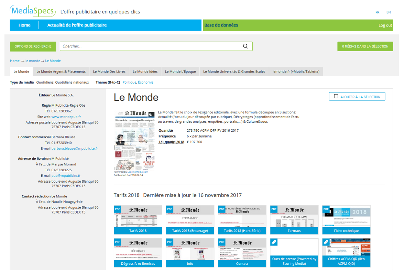
Task: Click the MediaSpecs logo
Action: [33, 11]
